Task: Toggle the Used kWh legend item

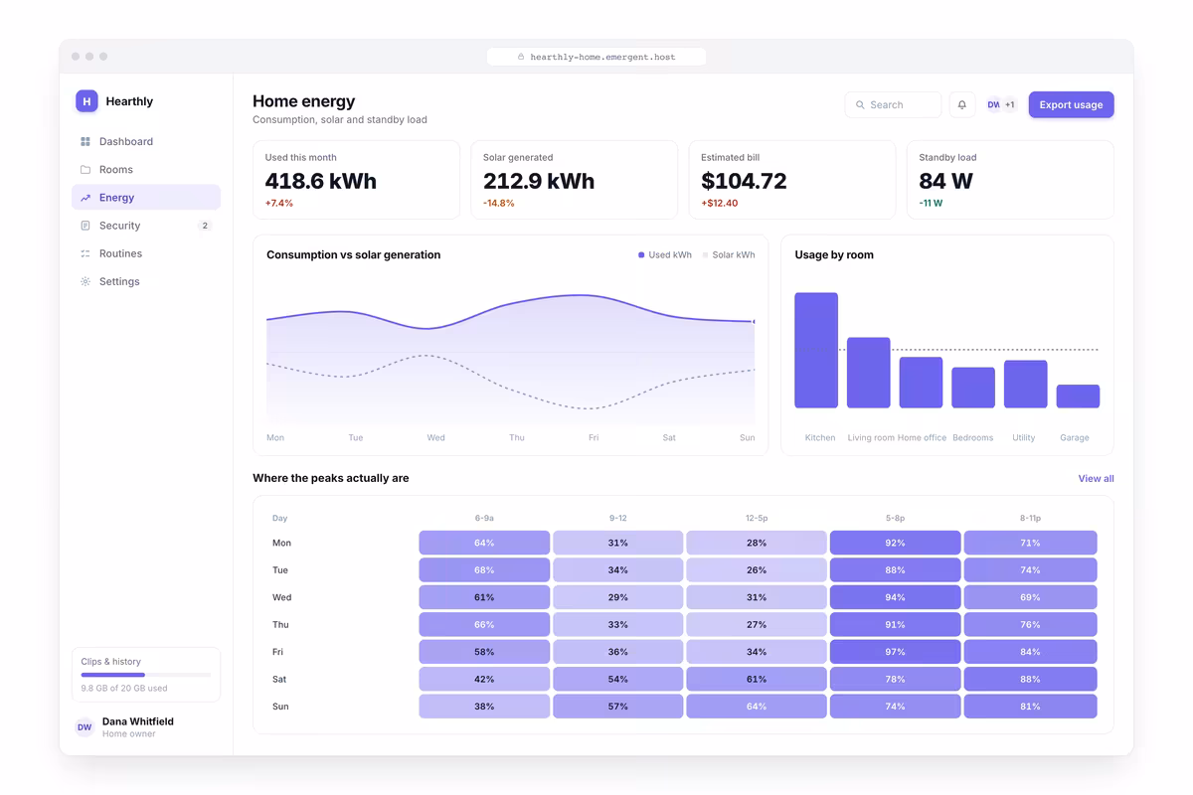Action: [x=665, y=255]
